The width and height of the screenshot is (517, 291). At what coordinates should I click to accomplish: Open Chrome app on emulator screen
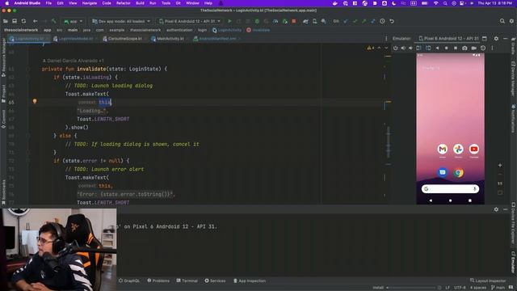tap(458, 172)
